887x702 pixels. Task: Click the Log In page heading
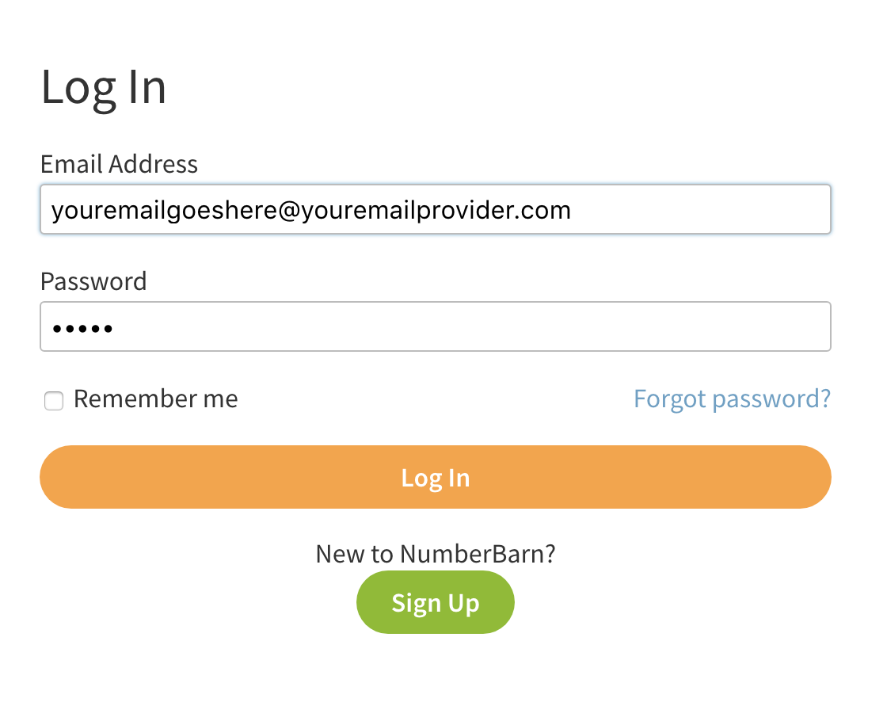[103, 88]
